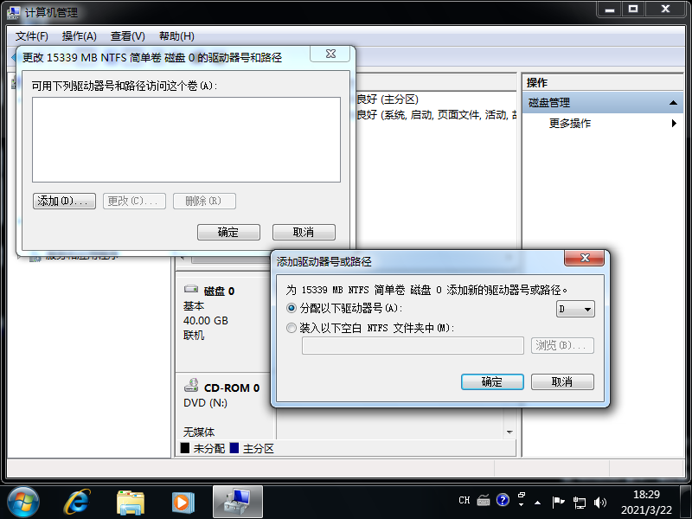692x519 pixels.
Task: Select the 分配以下驱动器号 radio button
Action: [291, 309]
